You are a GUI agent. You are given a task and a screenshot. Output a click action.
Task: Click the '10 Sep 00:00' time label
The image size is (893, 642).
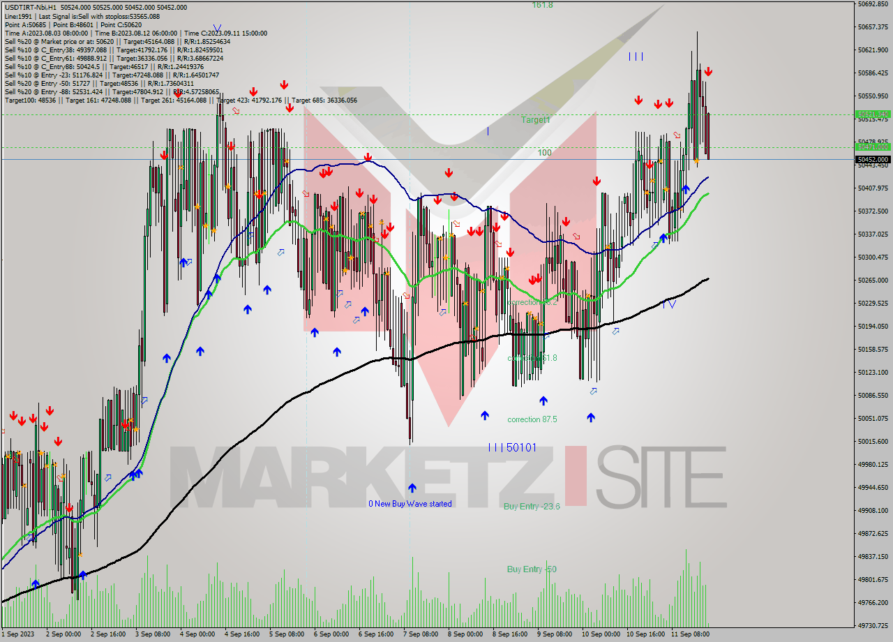[601, 635]
